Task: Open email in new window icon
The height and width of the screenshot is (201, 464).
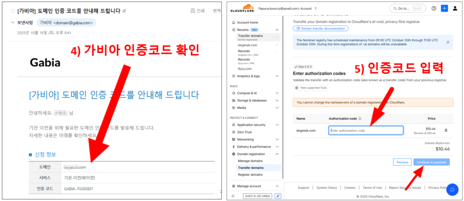Action: 124,11
